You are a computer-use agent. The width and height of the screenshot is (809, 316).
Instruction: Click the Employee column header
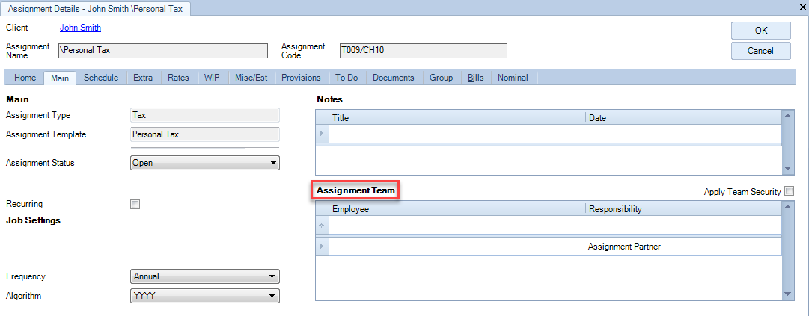click(457, 209)
